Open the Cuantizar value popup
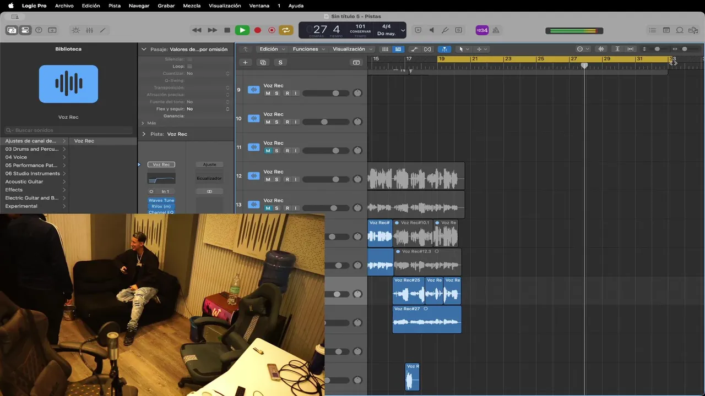The height and width of the screenshot is (396, 705). pyautogui.click(x=208, y=73)
